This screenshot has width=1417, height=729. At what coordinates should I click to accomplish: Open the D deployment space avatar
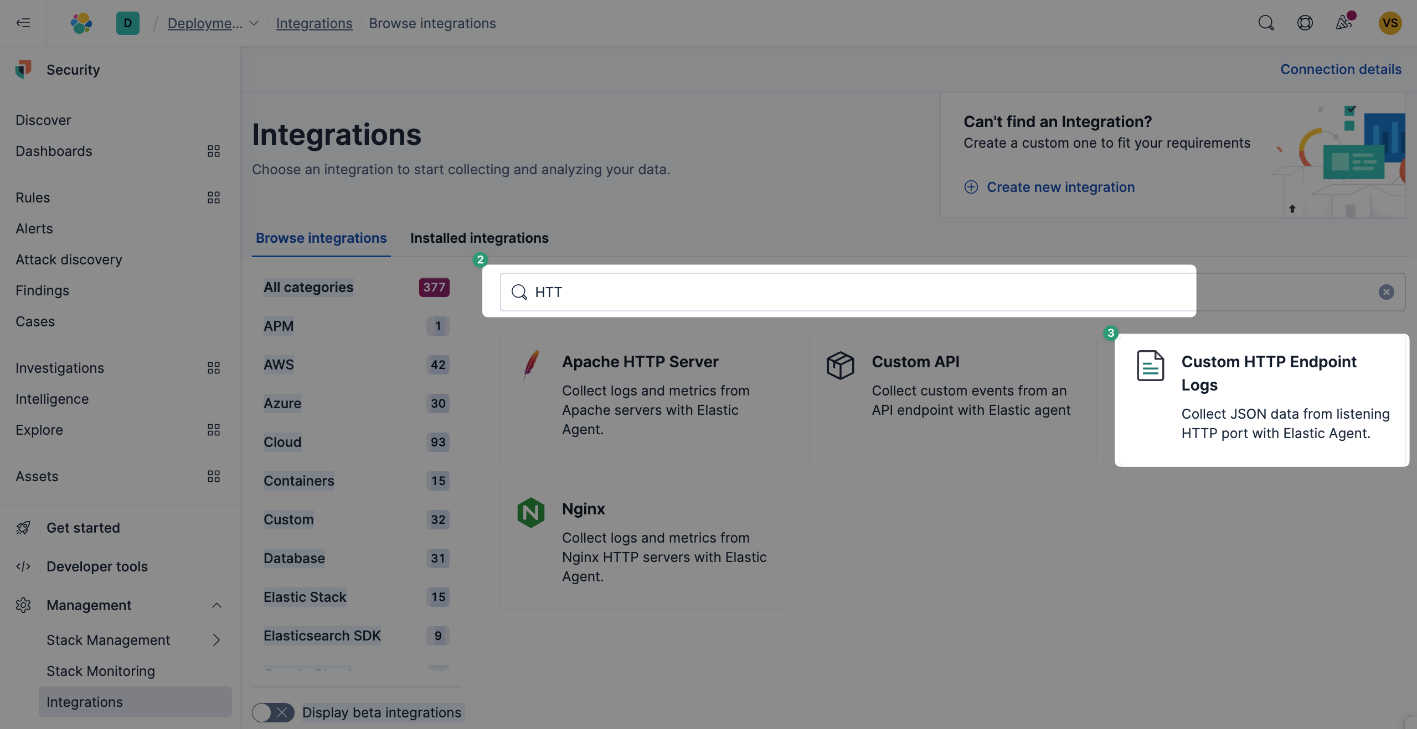point(128,23)
